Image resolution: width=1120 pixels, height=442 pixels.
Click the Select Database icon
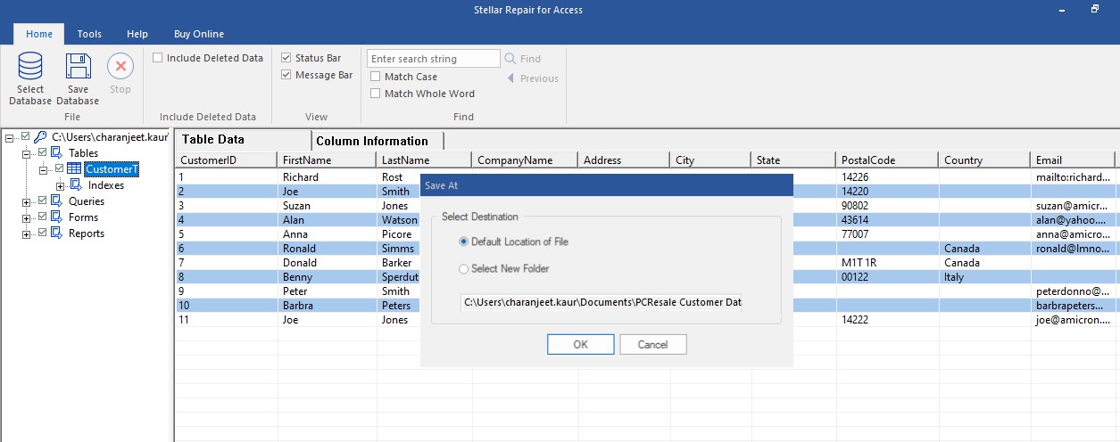point(30,67)
